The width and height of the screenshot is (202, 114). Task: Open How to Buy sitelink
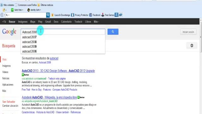(37, 90)
